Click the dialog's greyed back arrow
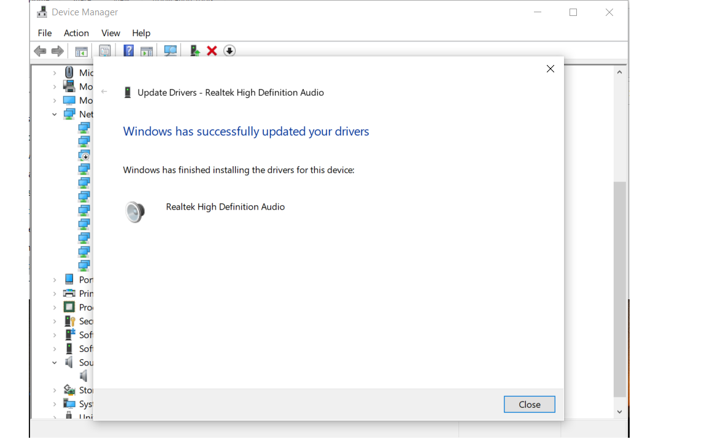 point(104,91)
